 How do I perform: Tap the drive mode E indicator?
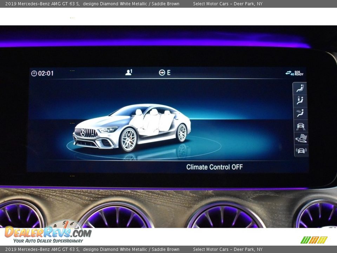pos(165,73)
